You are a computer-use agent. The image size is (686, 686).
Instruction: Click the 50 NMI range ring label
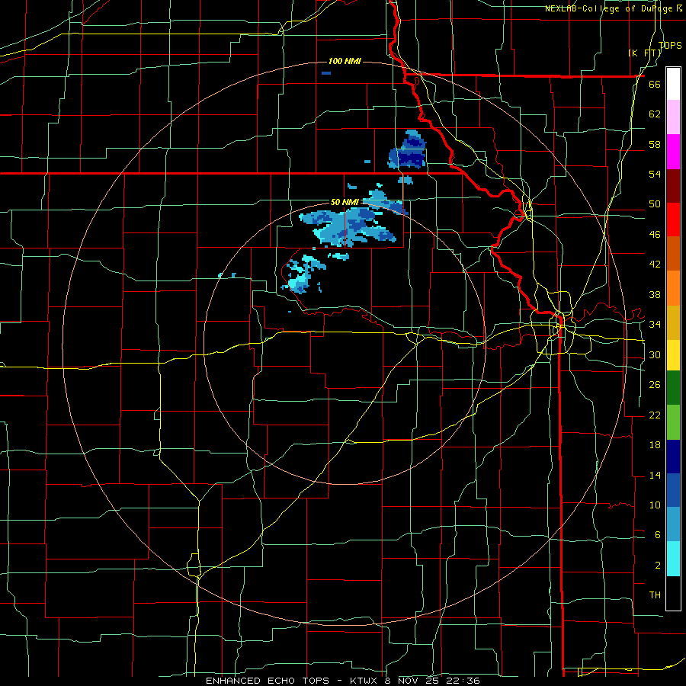[x=345, y=202]
